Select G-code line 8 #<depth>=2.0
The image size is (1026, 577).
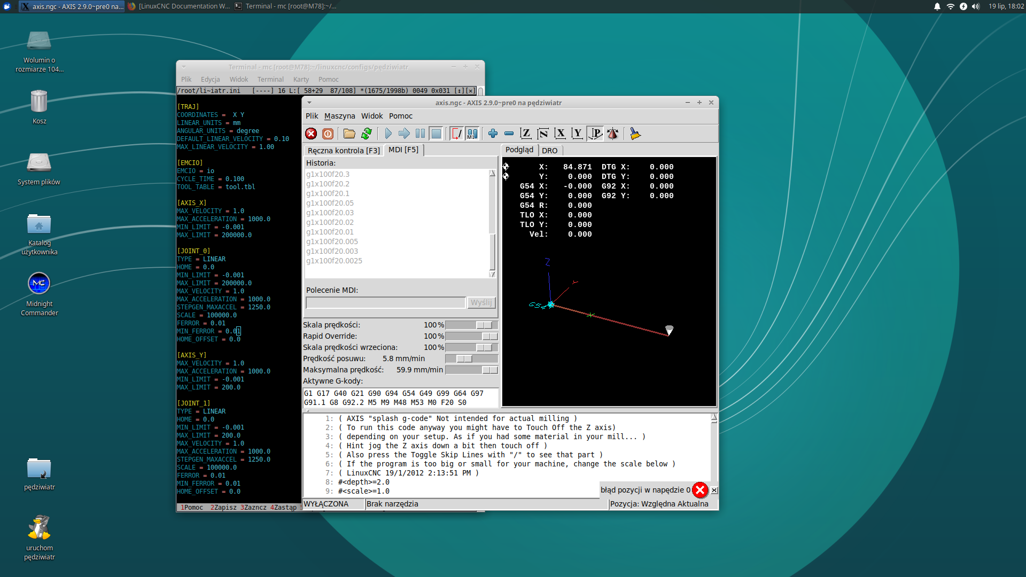(x=363, y=482)
